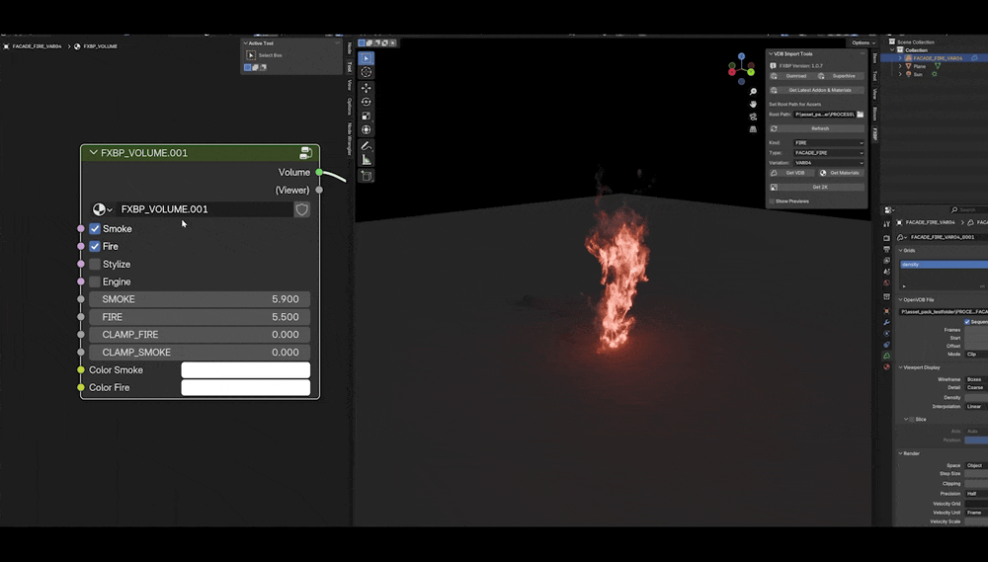Activate the Add Cube tool
The image size is (988, 562).
[367, 177]
